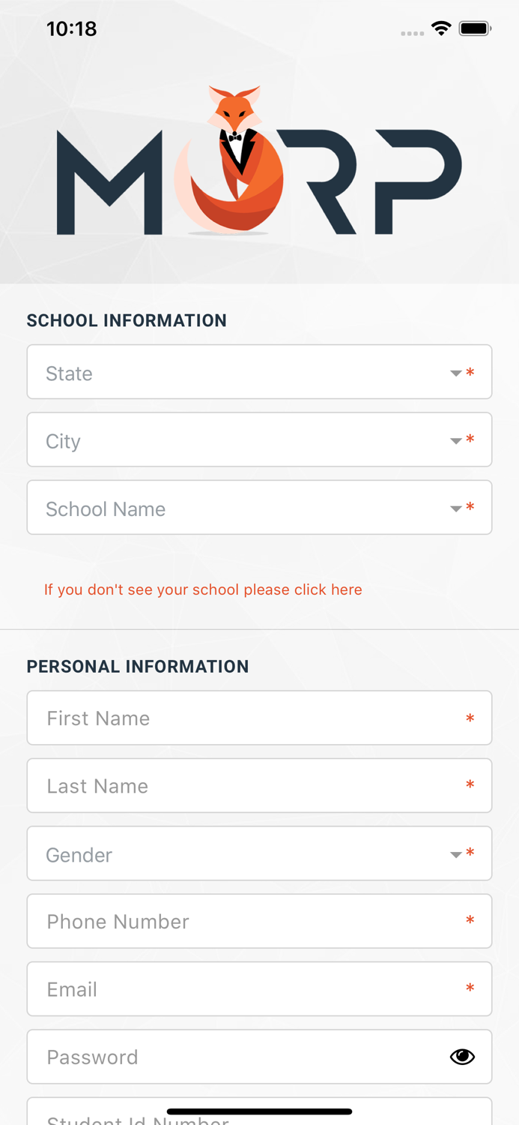Tap the home indicator bar
This screenshot has width=519, height=1125.
(x=259, y=1111)
